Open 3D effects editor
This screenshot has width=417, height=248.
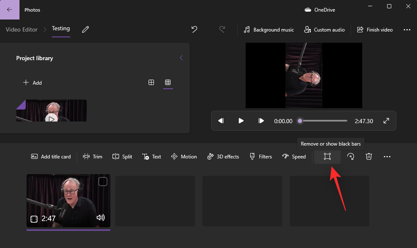click(223, 157)
